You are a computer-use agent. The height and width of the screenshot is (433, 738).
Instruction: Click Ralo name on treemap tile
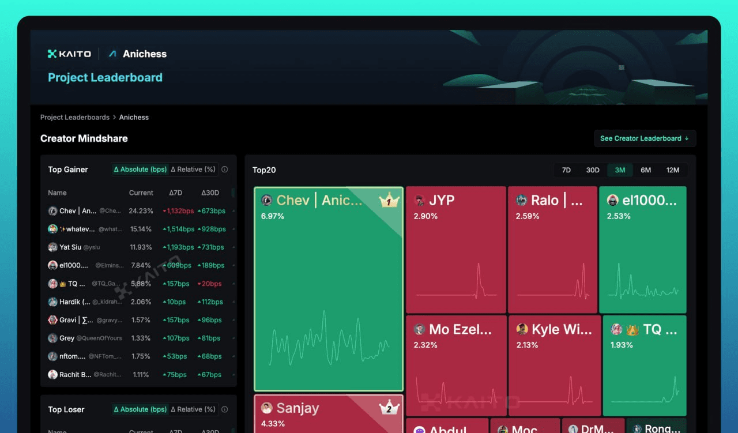[x=556, y=200]
